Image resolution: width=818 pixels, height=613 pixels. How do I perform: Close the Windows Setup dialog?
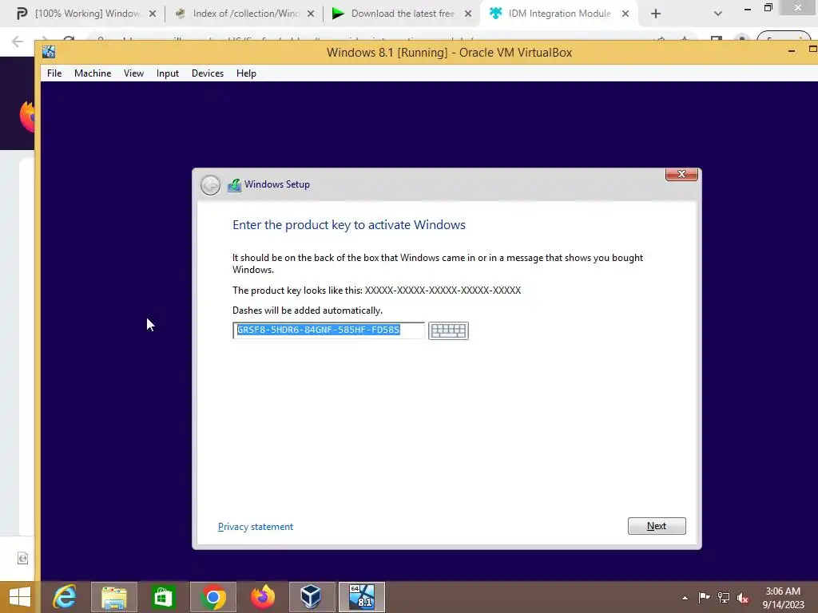click(x=681, y=174)
